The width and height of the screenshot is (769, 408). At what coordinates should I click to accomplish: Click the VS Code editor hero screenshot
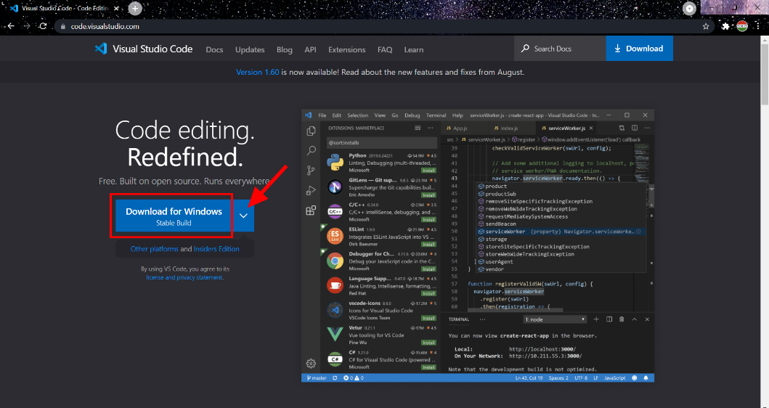478,245
